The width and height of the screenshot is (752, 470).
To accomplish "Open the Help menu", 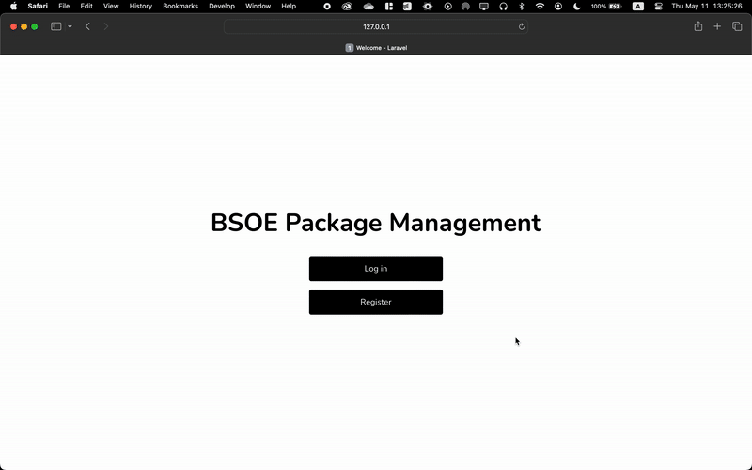I will tap(289, 7).
